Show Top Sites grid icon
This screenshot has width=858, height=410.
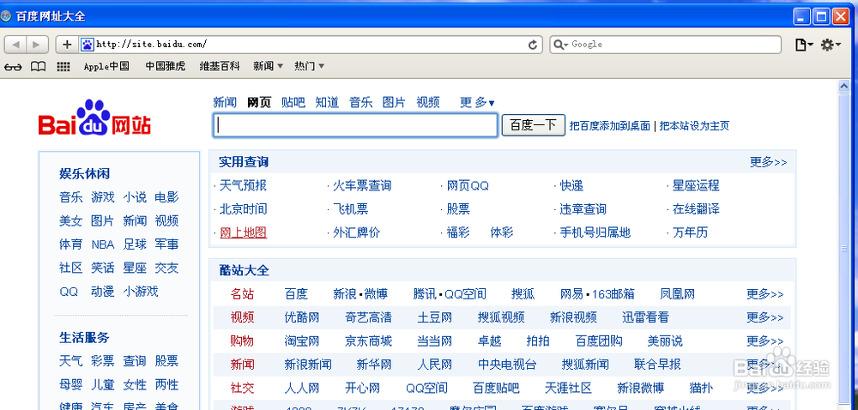pyautogui.click(x=63, y=67)
